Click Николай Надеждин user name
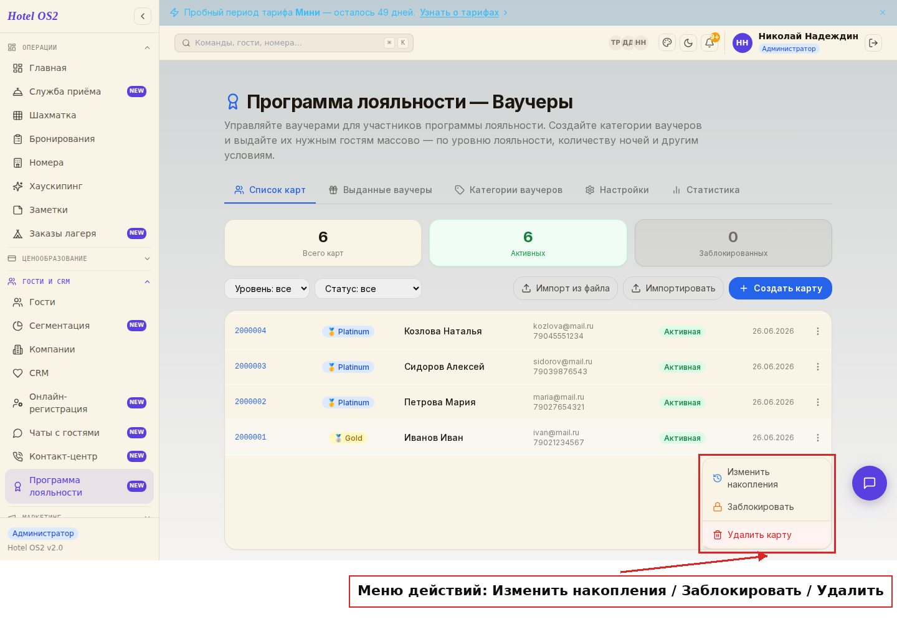 click(808, 36)
